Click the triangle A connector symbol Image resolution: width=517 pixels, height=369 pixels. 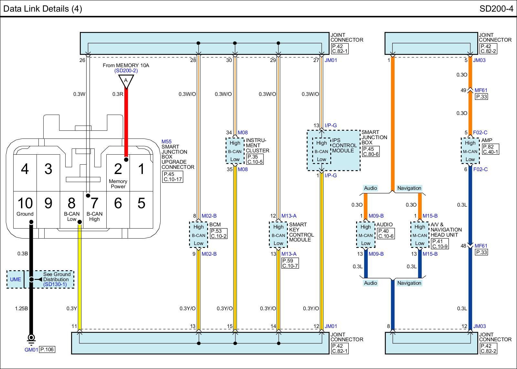(126, 81)
